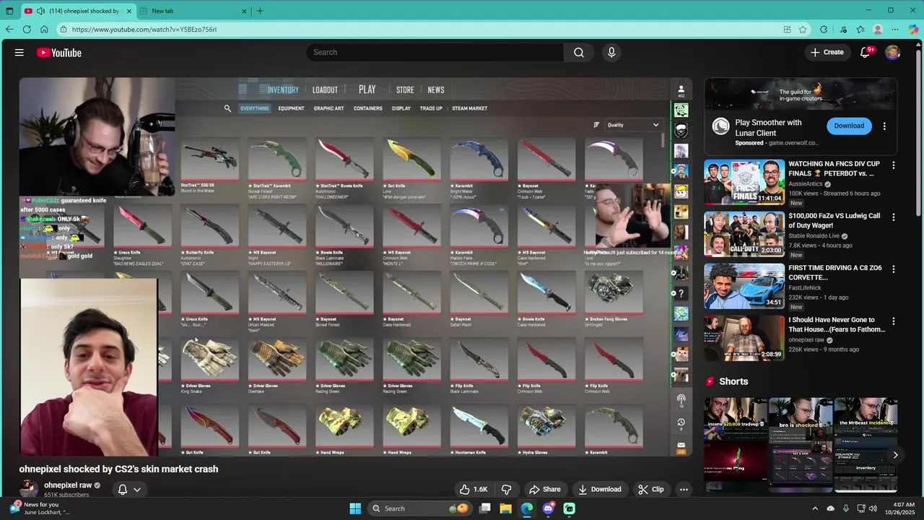
Task: Open a new browser tab with plus
Action: [x=260, y=11]
